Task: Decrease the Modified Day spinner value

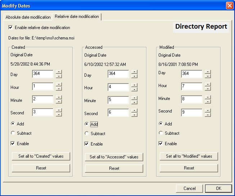Action: point(208,76)
